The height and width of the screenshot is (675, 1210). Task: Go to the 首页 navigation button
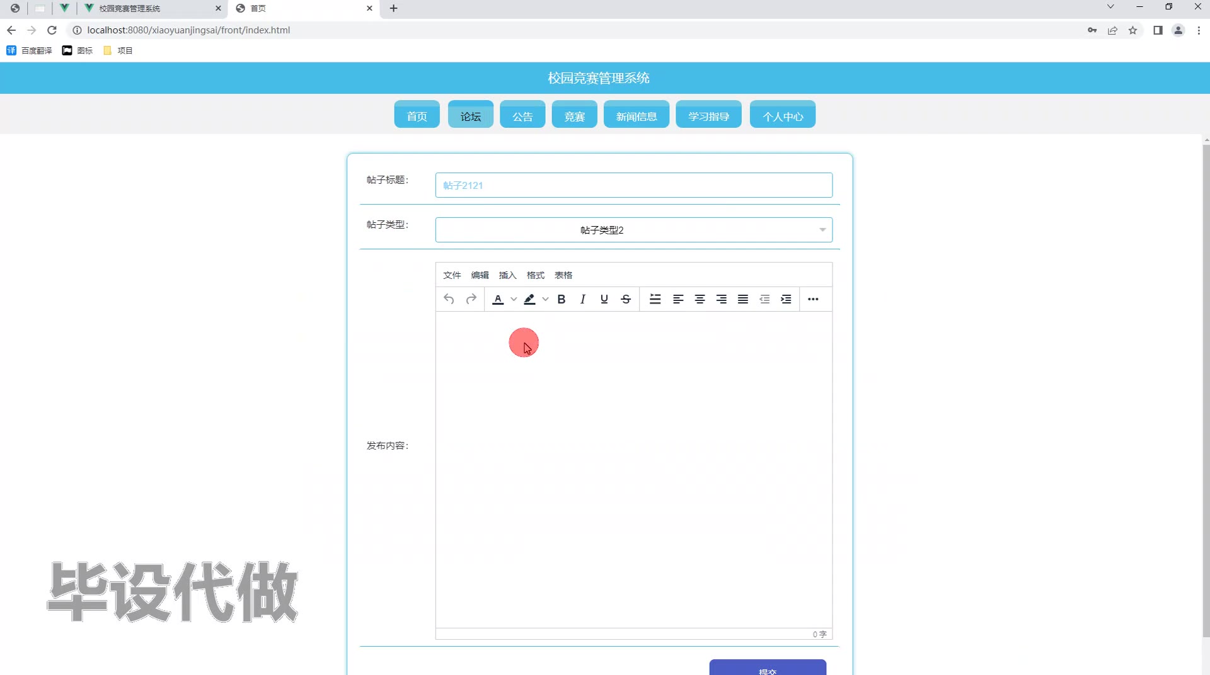(x=417, y=115)
